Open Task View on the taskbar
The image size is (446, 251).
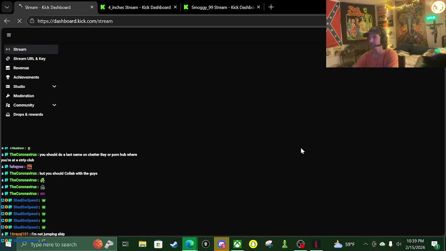[x=125, y=244]
